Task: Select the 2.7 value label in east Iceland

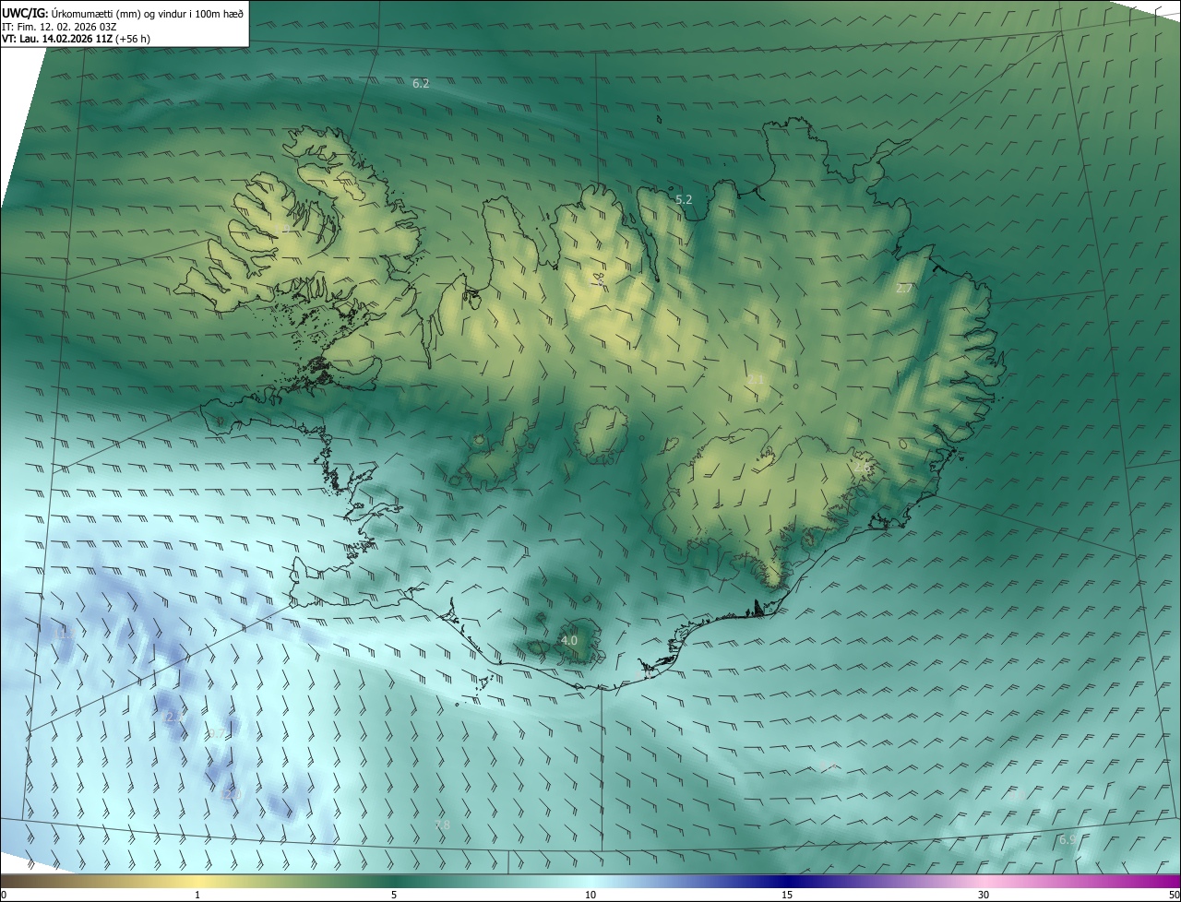Action: [x=904, y=289]
